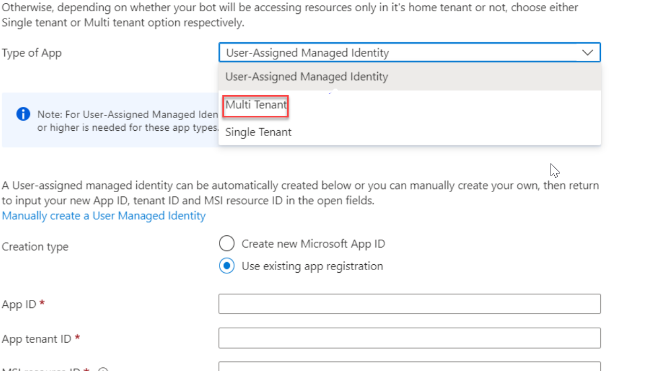This screenshot has height=371, width=666.
Task: Select the "Use existing app registration" radio button
Action: tap(227, 266)
